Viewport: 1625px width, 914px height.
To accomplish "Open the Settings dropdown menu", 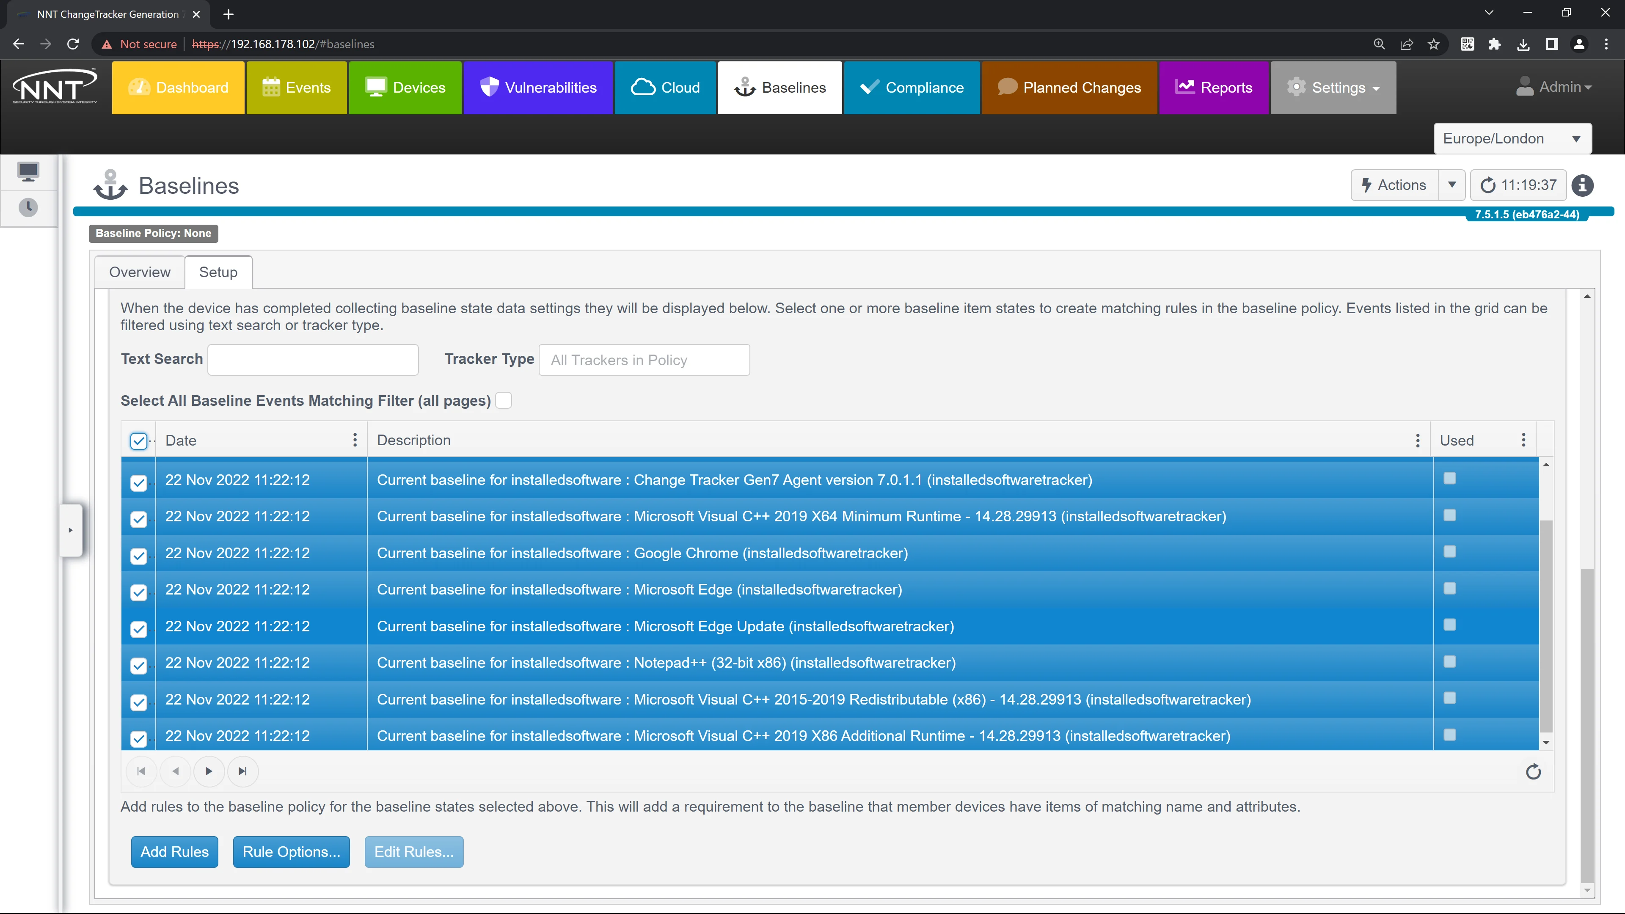I will [x=1333, y=88].
